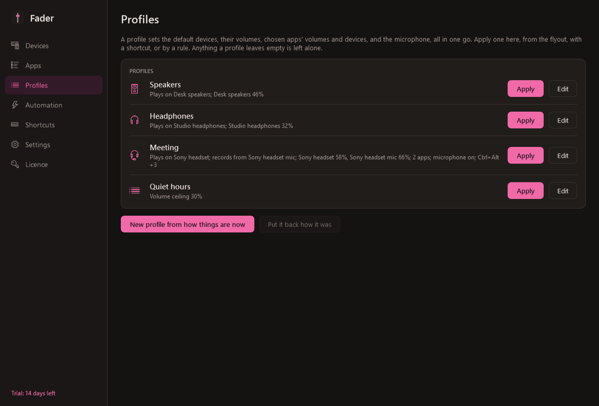Click the Trial: 14 days left notice
Screen dimensions: 599x406
coord(33,393)
